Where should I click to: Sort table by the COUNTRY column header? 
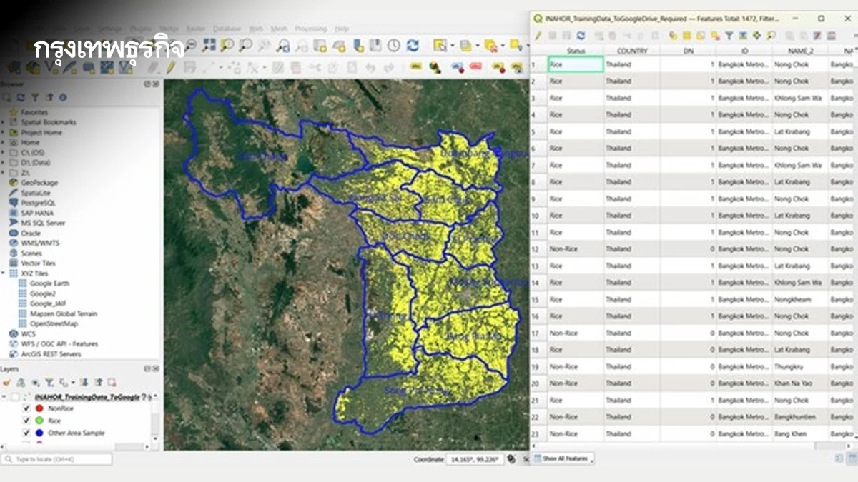click(632, 51)
